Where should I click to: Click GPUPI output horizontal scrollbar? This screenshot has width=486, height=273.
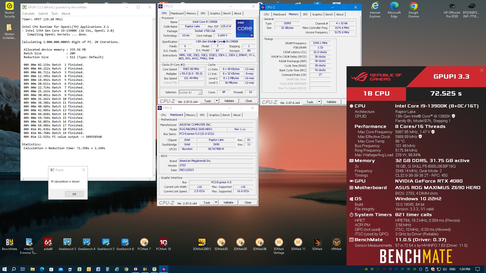pyautogui.click(x=86, y=179)
